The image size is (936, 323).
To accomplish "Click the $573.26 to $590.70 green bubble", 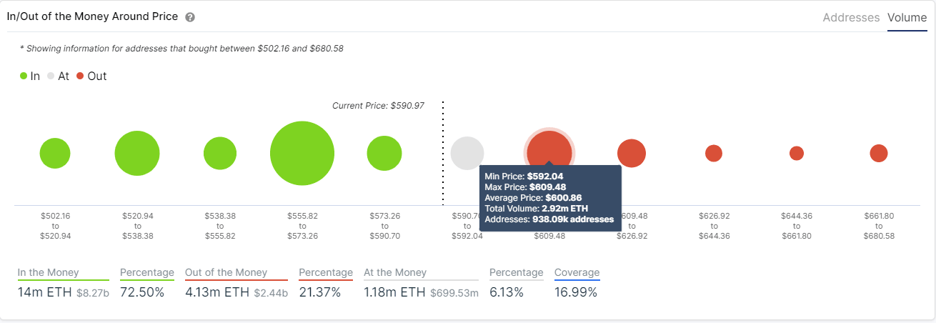I will coord(384,154).
